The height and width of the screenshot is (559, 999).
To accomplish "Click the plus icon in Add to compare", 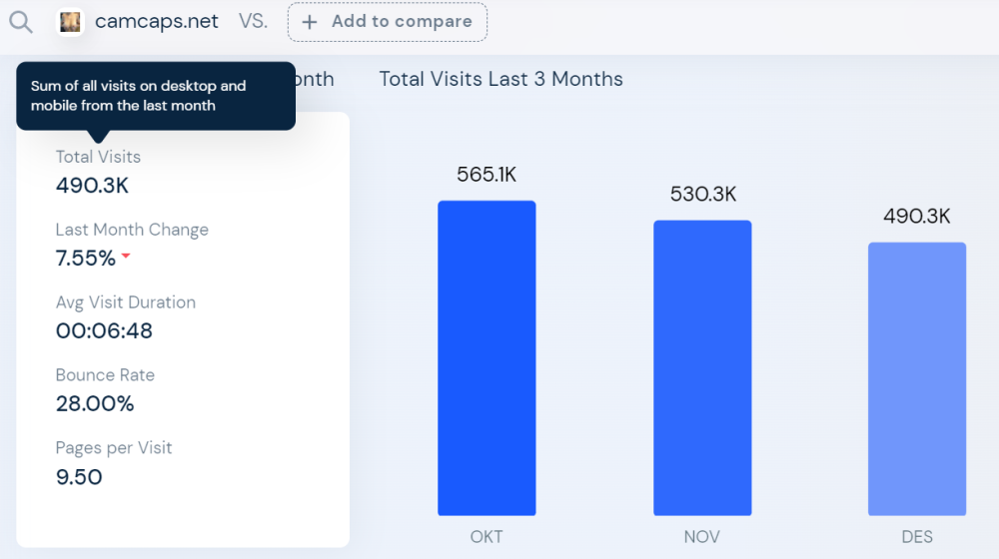I will [x=310, y=22].
